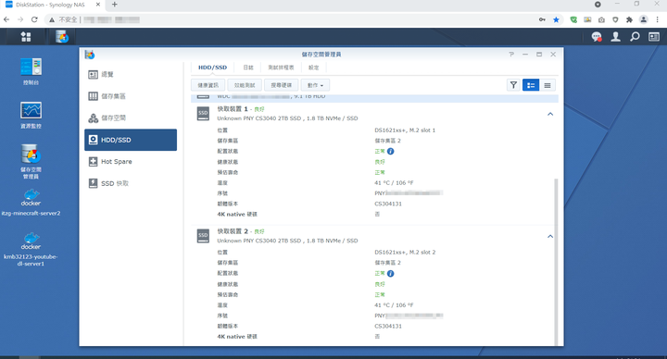Click the '不安全' security warning indicator
Viewport: 667px width, 359px height.
point(63,19)
